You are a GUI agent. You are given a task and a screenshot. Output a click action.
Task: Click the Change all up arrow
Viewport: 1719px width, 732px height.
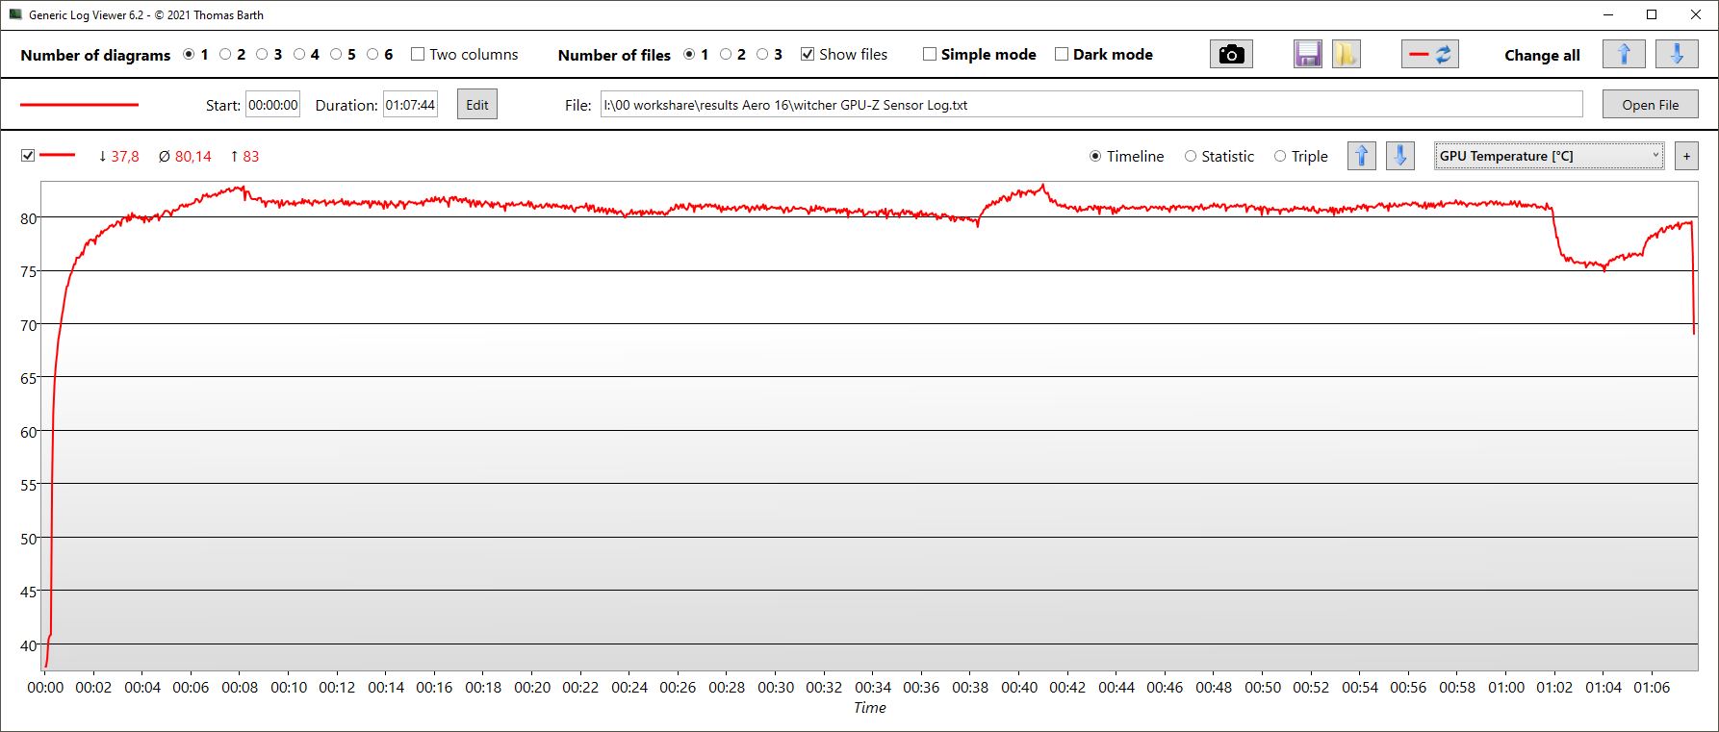click(1624, 54)
